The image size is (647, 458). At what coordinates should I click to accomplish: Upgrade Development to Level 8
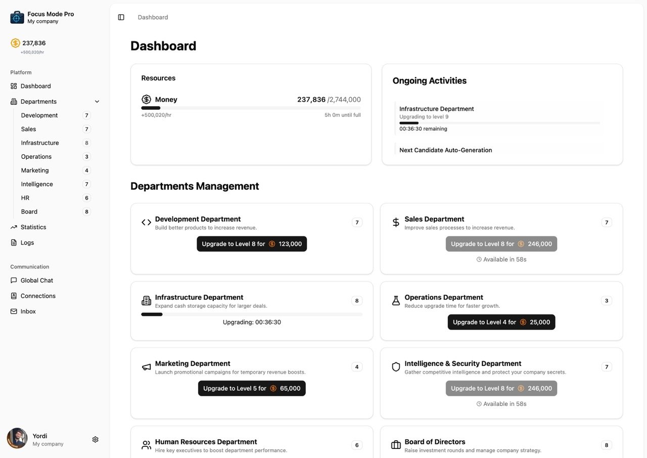click(x=252, y=244)
